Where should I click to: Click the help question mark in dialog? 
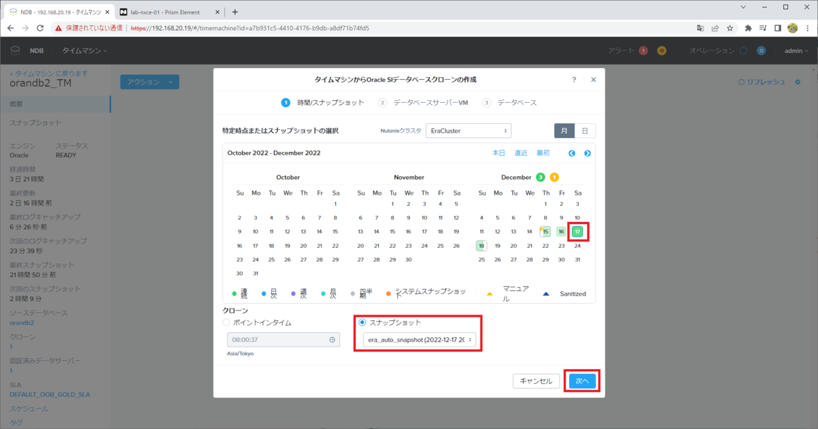pos(574,80)
